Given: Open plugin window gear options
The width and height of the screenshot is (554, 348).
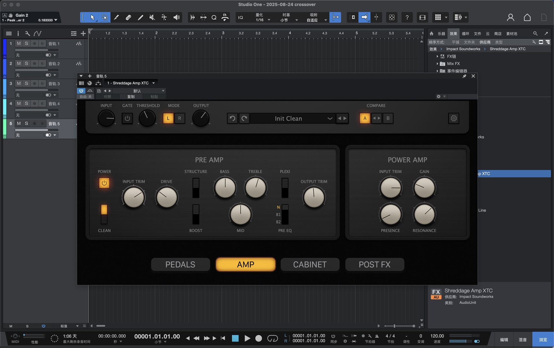Looking at the screenshot, I should tap(439, 97).
